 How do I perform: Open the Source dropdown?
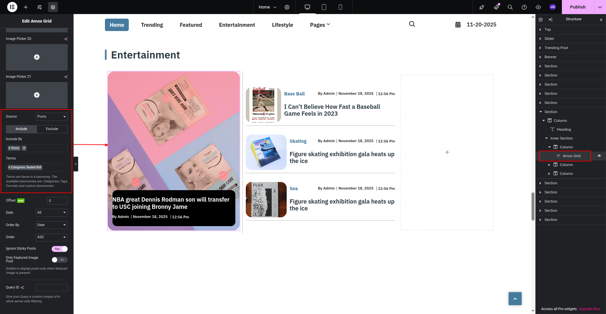51,117
